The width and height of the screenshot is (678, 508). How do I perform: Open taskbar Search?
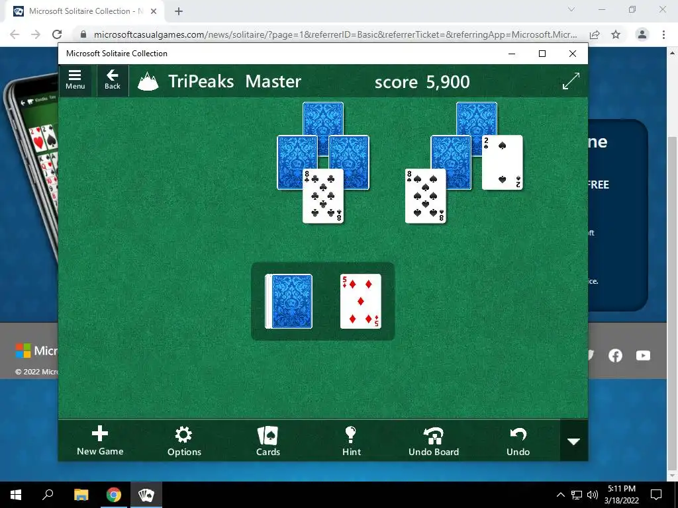pyautogui.click(x=48, y=495)
